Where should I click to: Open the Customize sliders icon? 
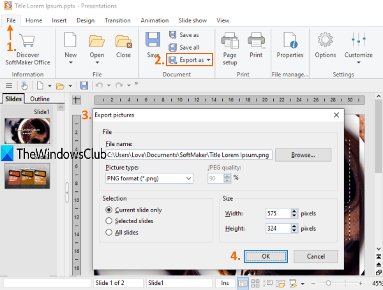tap(358, 40)
